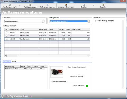Click the Rabatt (Kunde) column header
Viewport: 127px width, 99px height.
(80, 29)
